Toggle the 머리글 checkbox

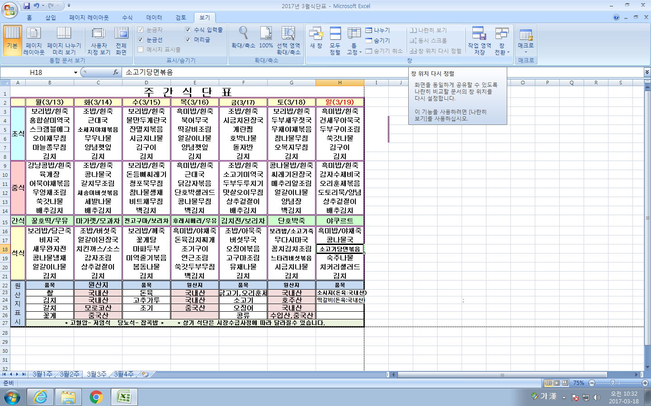point(188,40)
